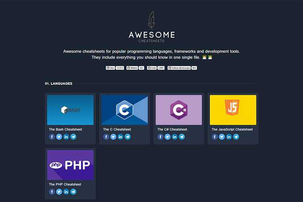The width and height of the screenshot is (303, 202).
Task: Open the Bash cheatsheet thumbnail
Action: pos(70,110)
